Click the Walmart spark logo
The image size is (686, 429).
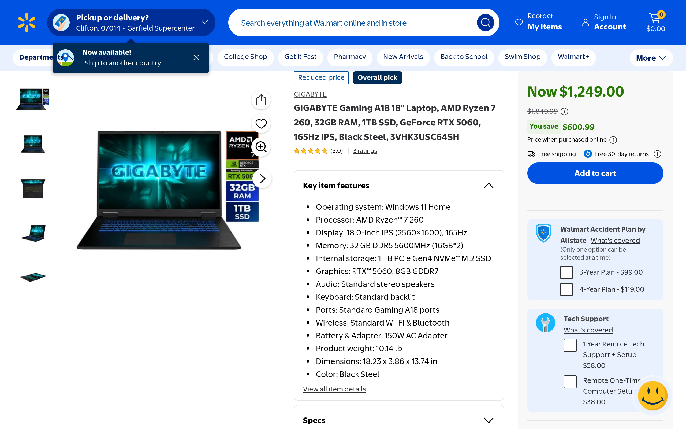[x=27, y=23]
